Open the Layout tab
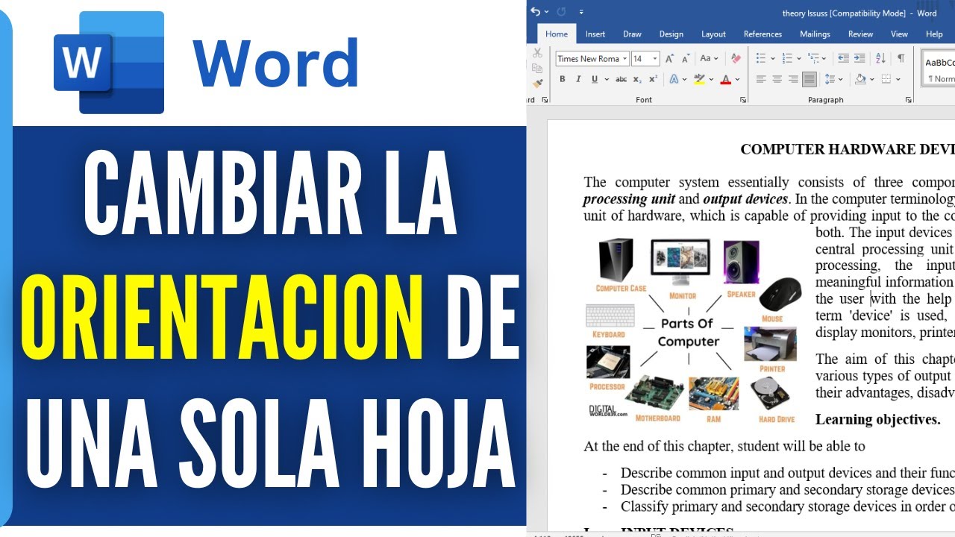 pos(713,34)
